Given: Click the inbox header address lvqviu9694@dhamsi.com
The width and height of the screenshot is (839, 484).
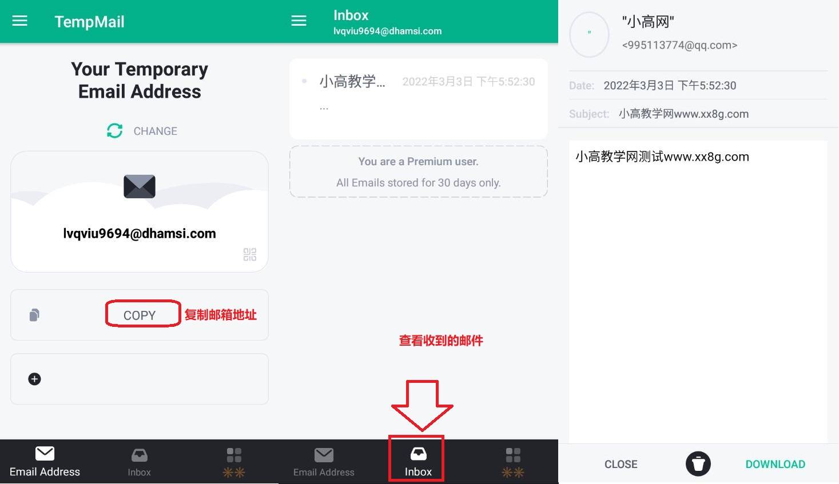Looking at the screenshot, I should pos(387,31).
